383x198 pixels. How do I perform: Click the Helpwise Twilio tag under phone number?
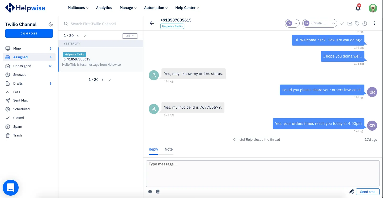point(172,26)
